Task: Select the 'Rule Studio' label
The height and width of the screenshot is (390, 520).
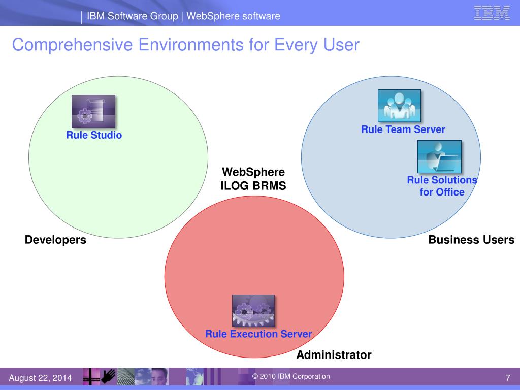Action: click(94, 135)
